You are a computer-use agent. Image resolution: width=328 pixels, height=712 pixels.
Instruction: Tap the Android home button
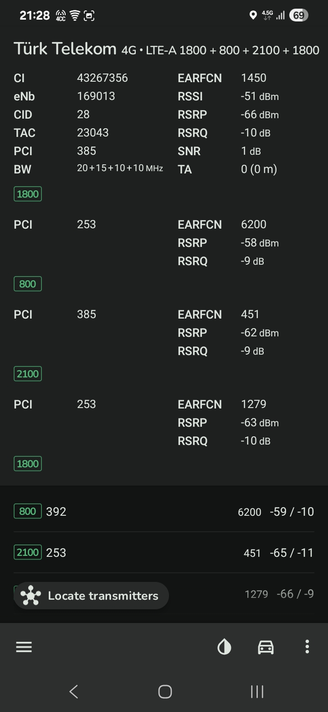click(x=165, y=691)
